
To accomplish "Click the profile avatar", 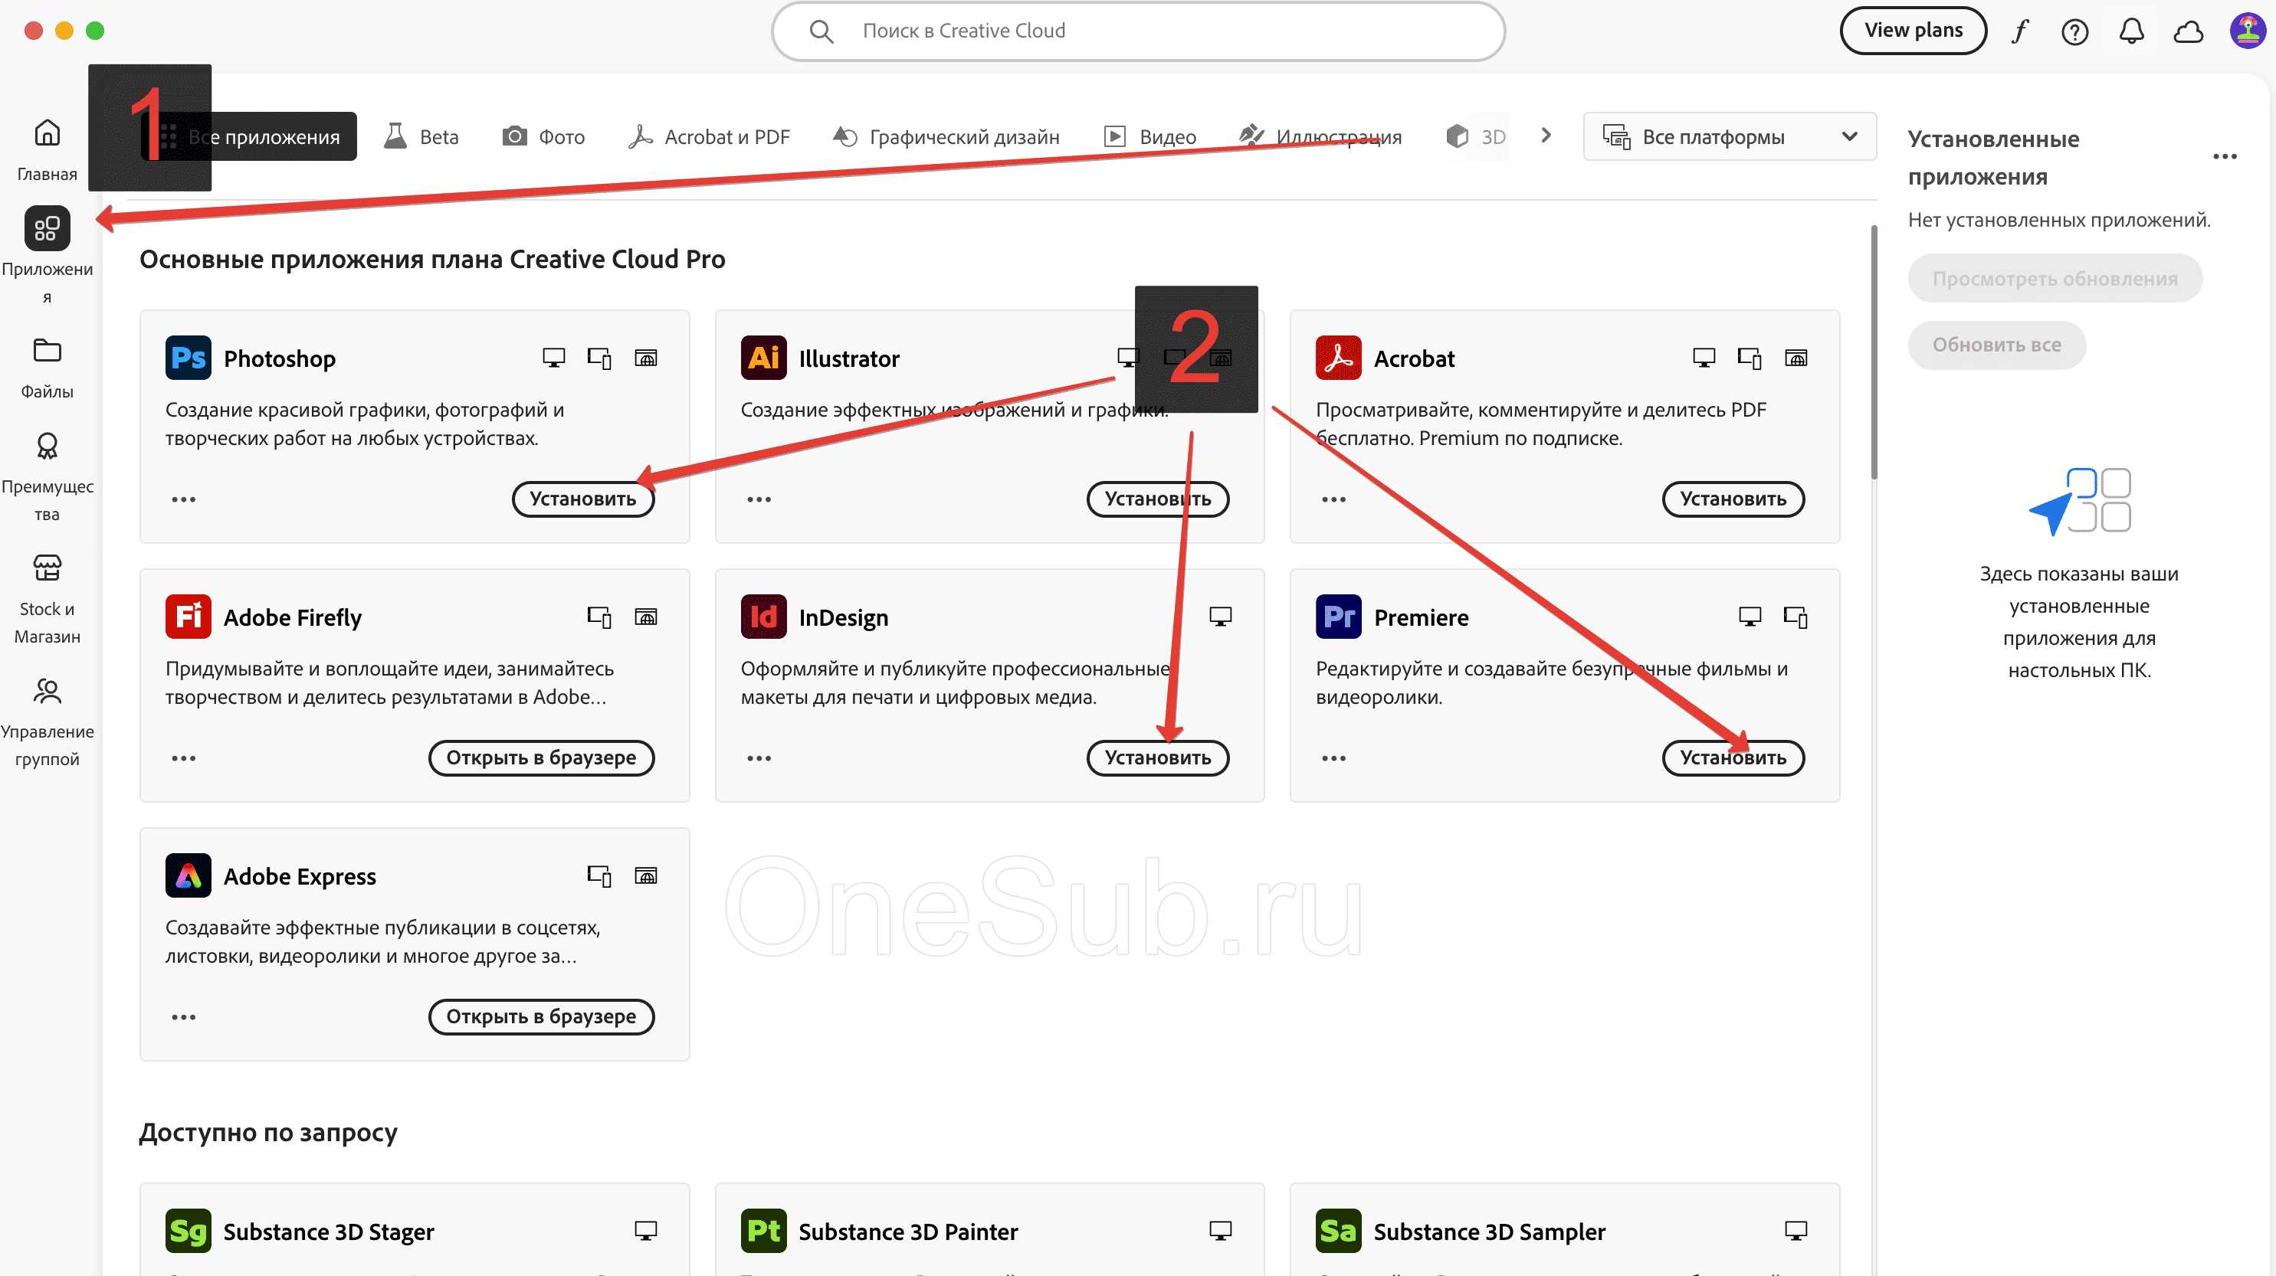I will (2247, 30).
